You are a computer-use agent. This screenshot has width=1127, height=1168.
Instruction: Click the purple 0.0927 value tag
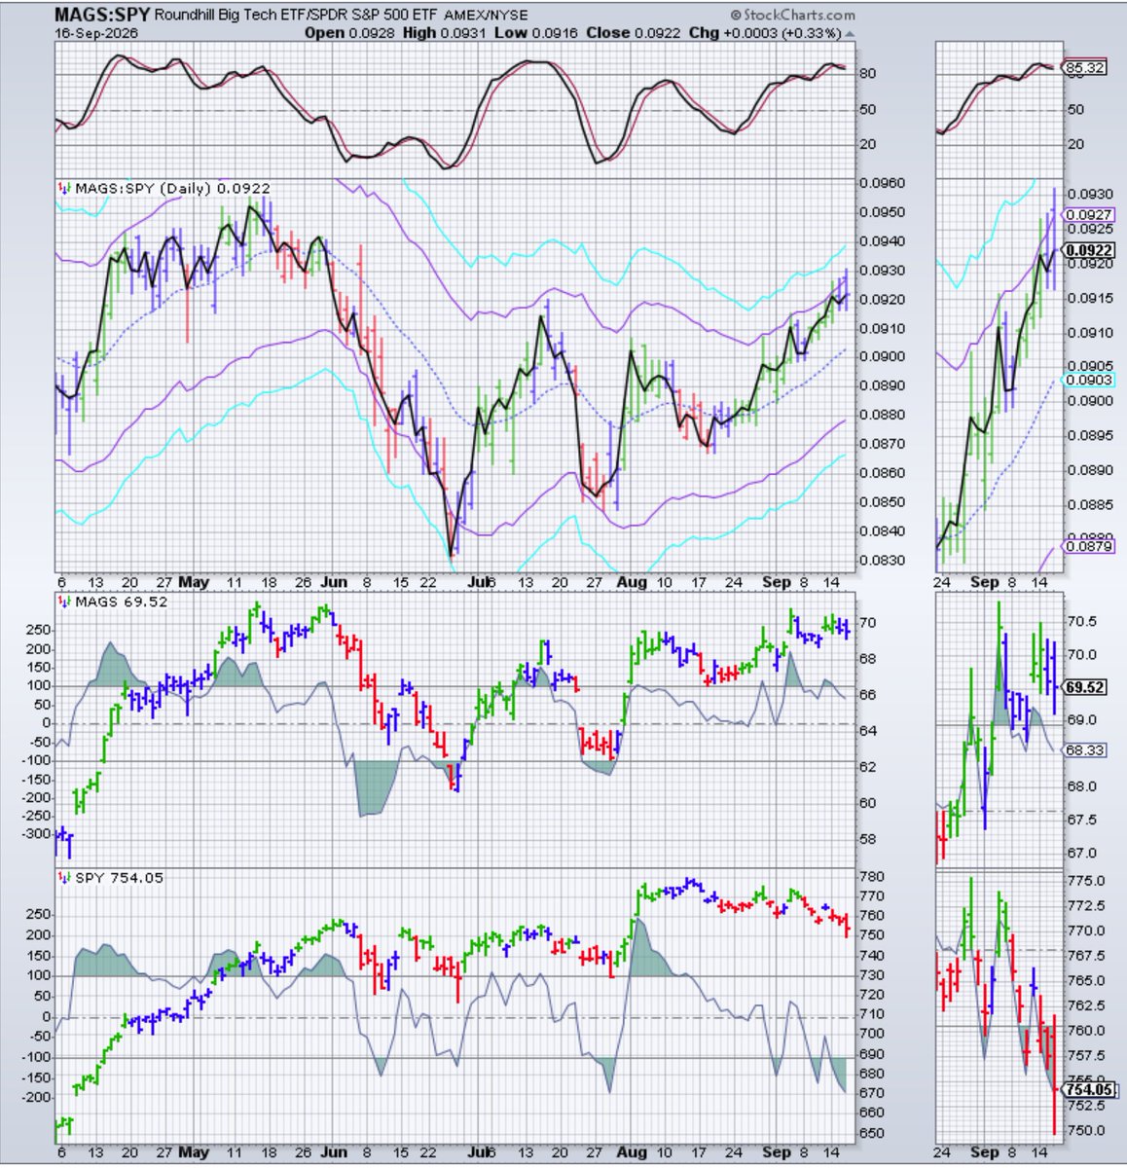click(x=1088, y=215)
